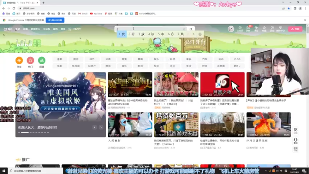The width and height of the screenshot is (309, 174).
Task: Open the green 频道 channel icon
Action: pos(42,60)
